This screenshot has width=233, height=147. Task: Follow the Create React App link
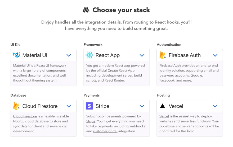[121, 70]
